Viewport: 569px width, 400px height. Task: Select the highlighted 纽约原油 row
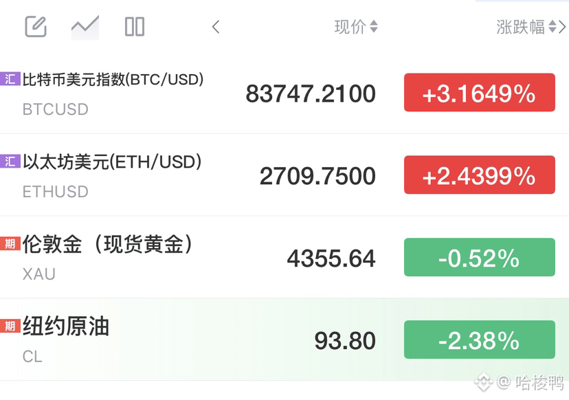coord(284,340)
